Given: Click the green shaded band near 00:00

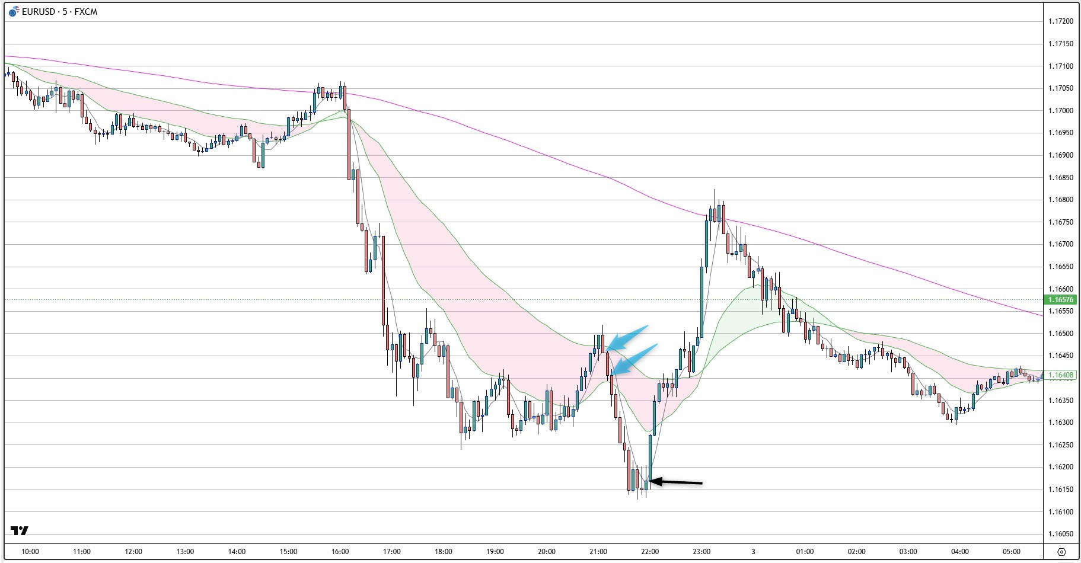Looking at the screenshot, I should [x=747, y=308].
